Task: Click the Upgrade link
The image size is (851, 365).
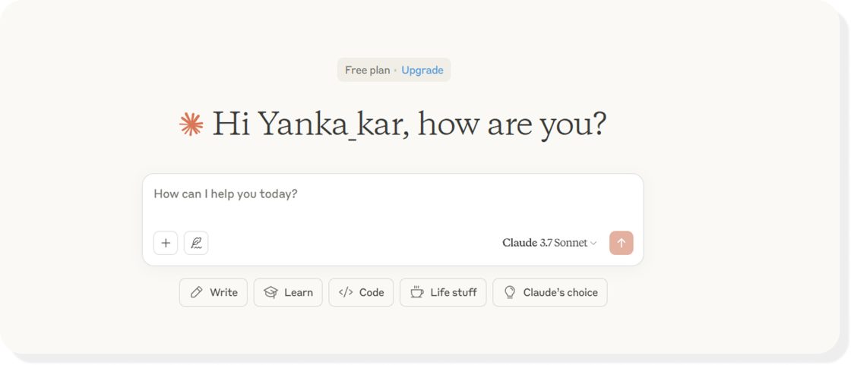Action: (422, 70)
